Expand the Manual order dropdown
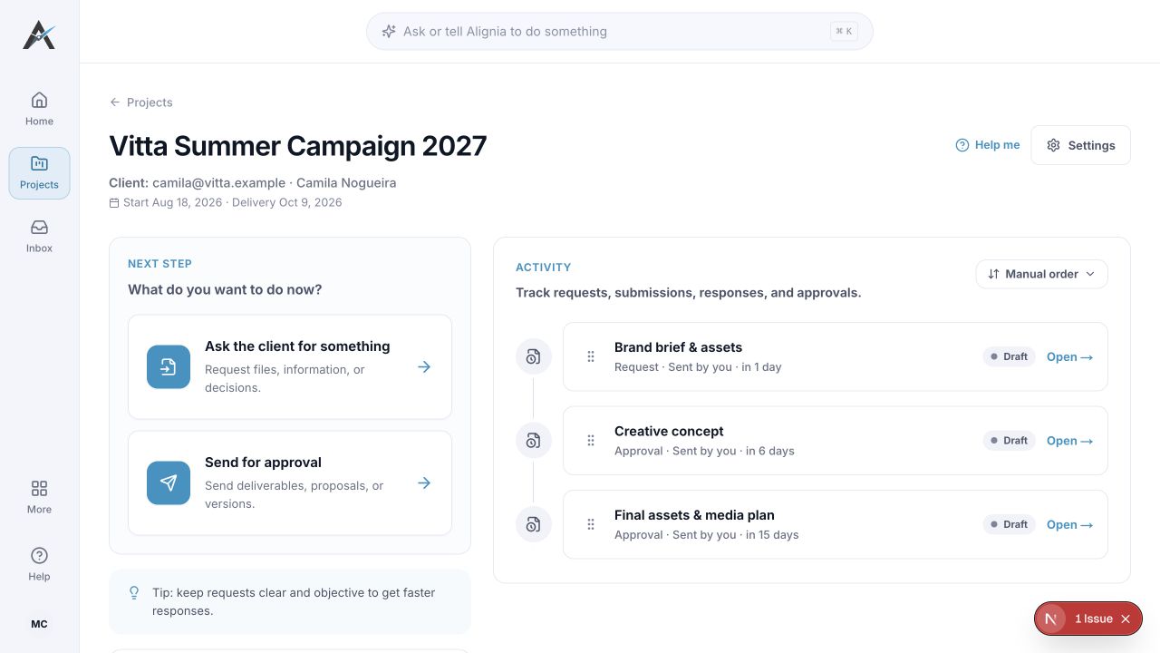 (x=1042, y=274)
